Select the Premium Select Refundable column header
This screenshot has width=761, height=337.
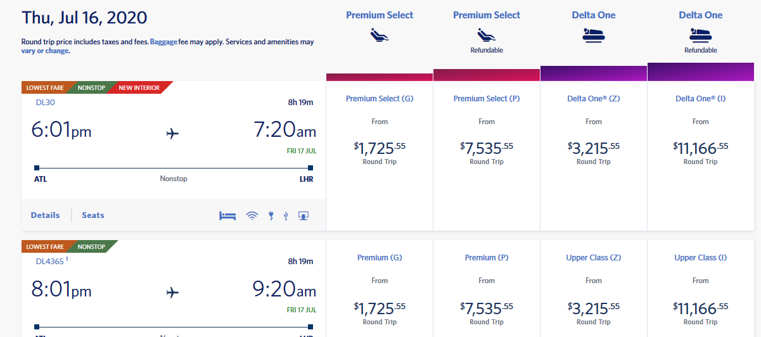coord(487,15)
